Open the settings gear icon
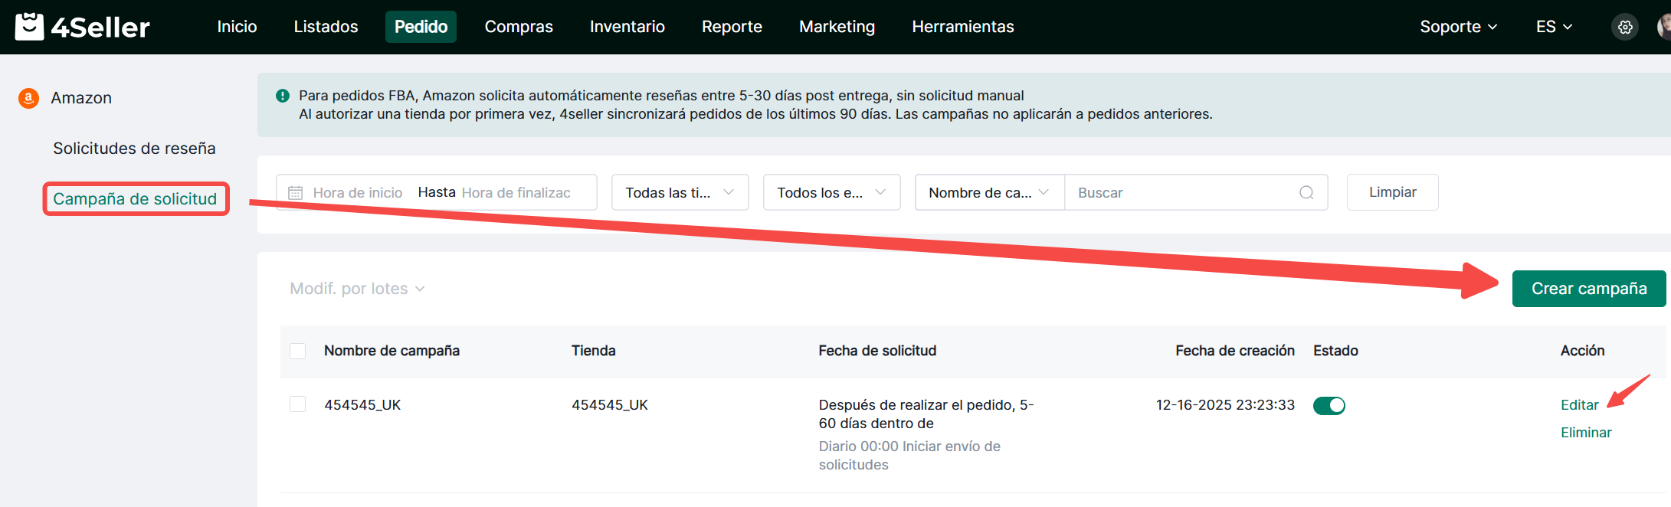1671x507 pixels. coord(1624,28)
